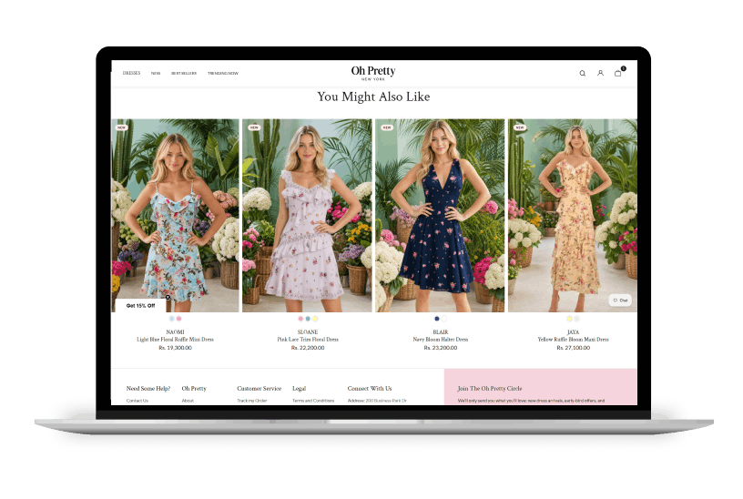Click the Oh Pretty New York logo
This screenshot has width=743, height=499.
pyautogui.click(x=373, y=73)
